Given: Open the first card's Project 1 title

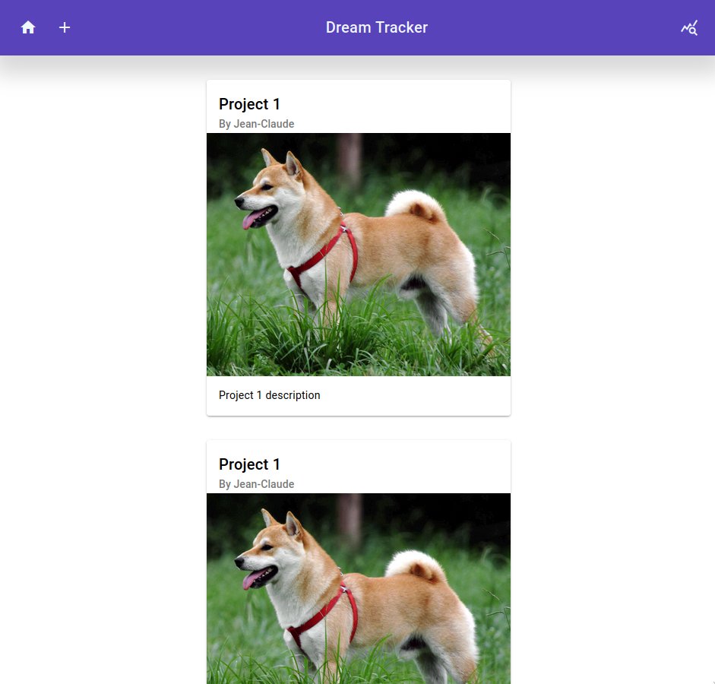Looking at the screenshot, I should click(249, 104).
